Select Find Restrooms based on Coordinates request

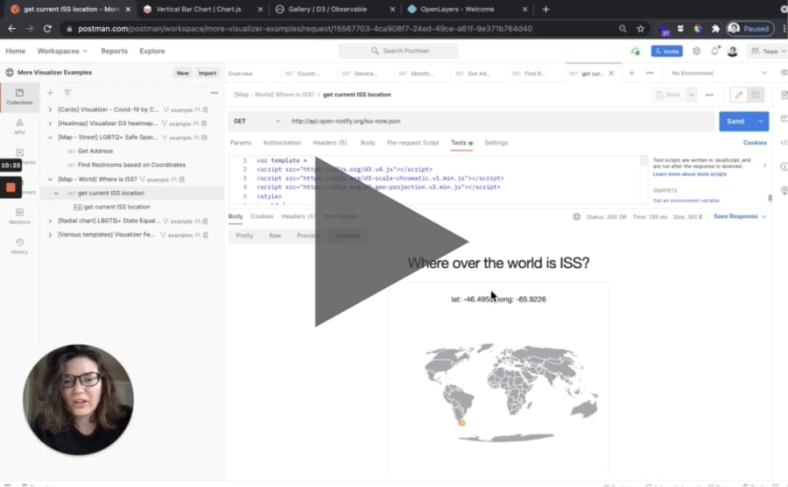[131, 165]
